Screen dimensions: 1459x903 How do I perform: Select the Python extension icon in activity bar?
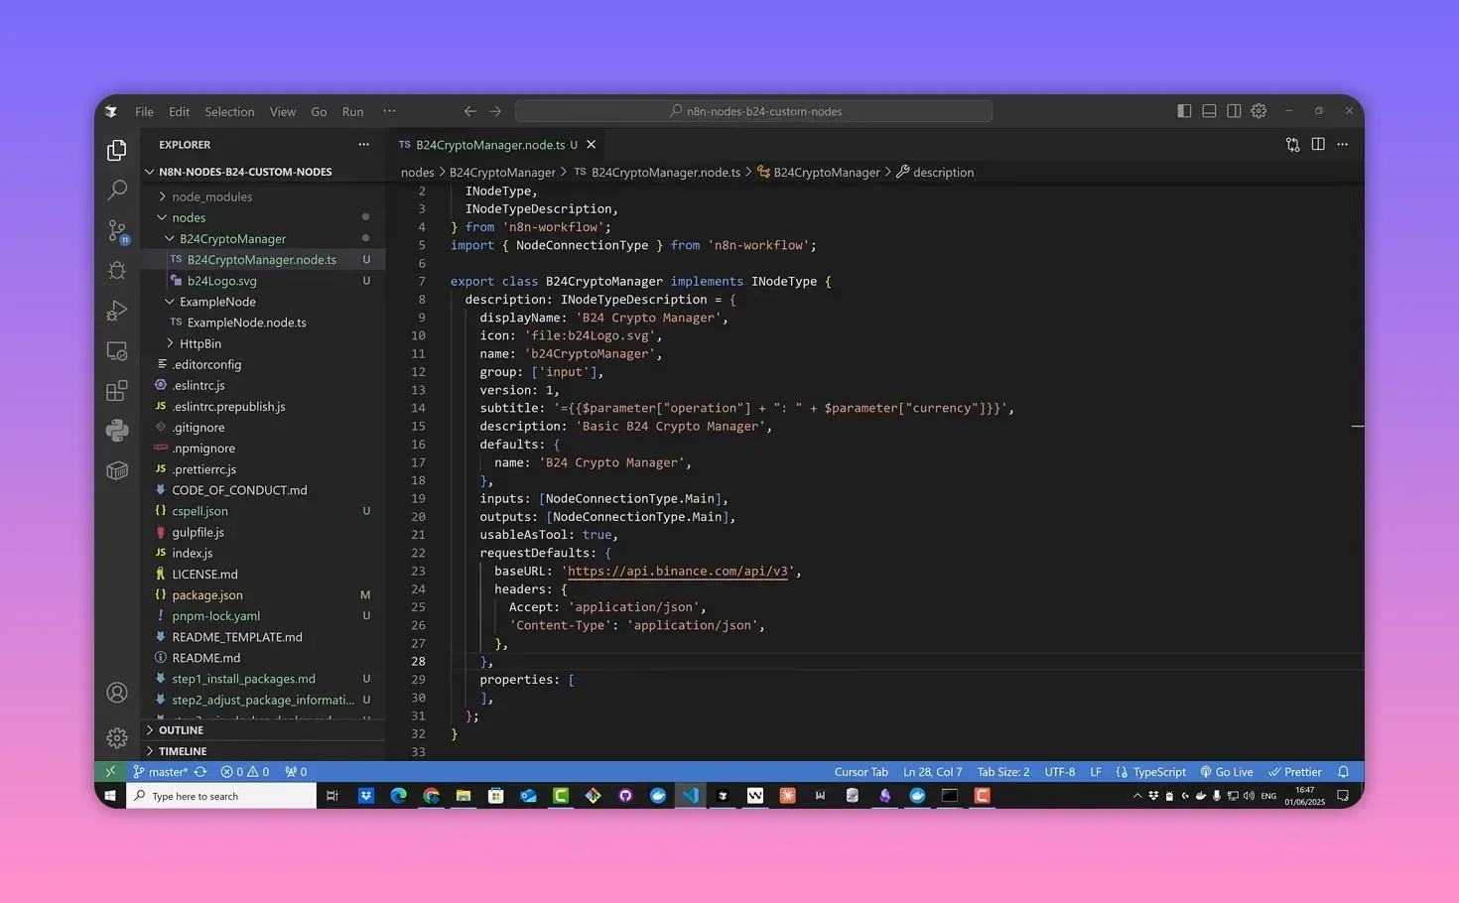point(117,430)
